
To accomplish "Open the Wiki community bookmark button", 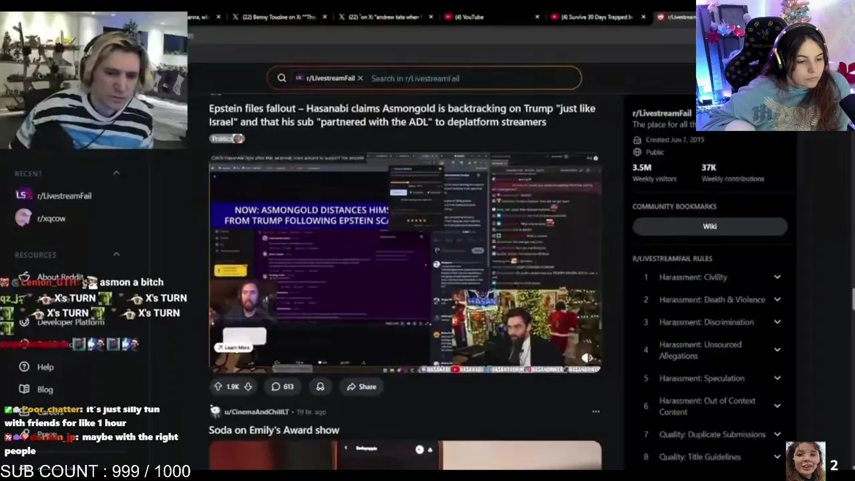I will point(710,226).
